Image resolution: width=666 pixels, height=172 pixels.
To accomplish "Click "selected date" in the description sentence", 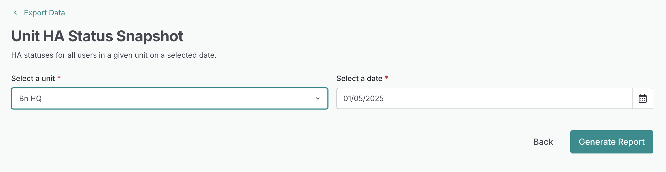I will point(191,55).
